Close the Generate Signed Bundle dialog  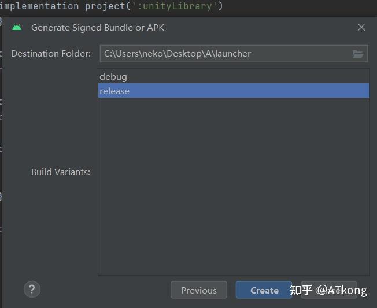click(361, 27)
